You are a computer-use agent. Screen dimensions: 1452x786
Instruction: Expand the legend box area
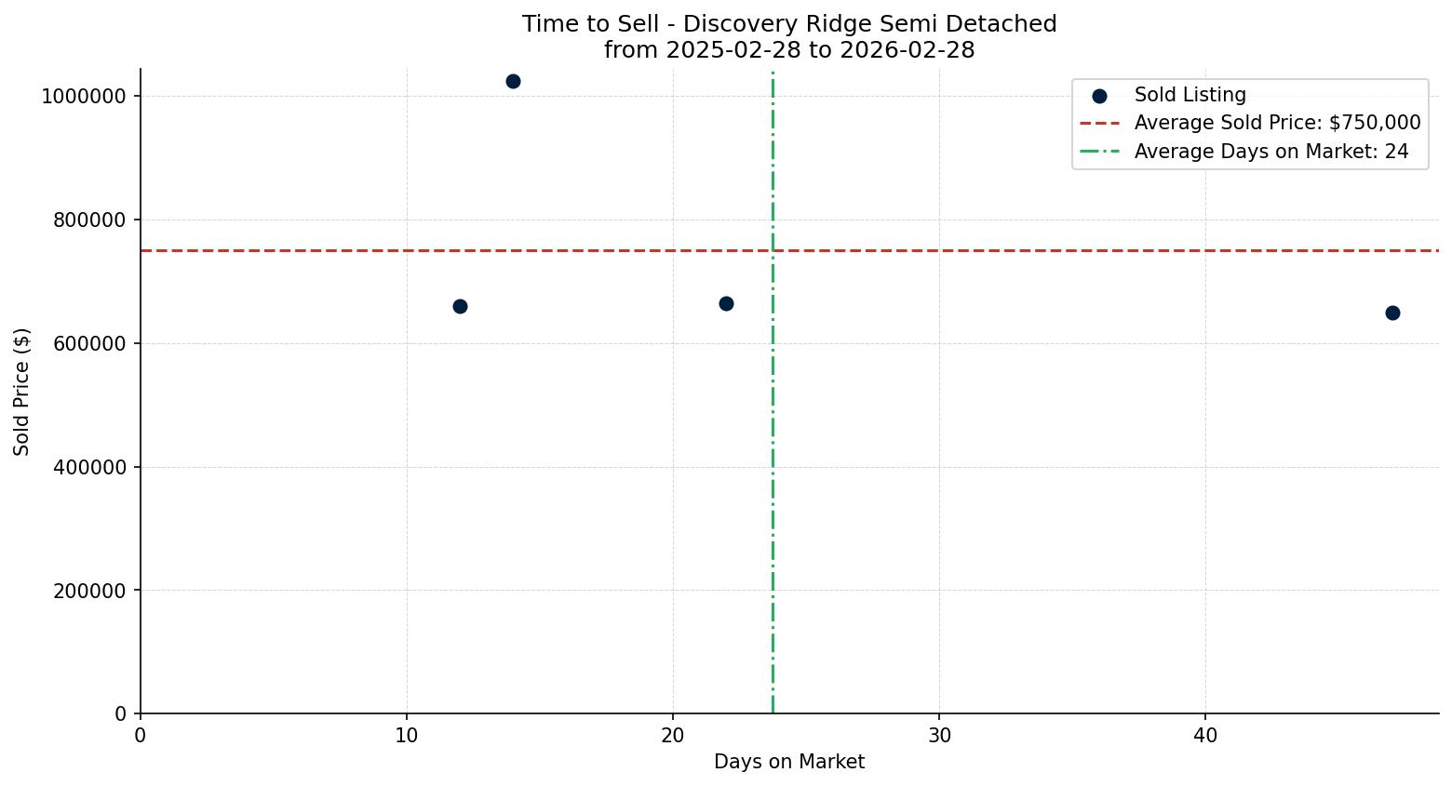click(x=1252, y=122)
